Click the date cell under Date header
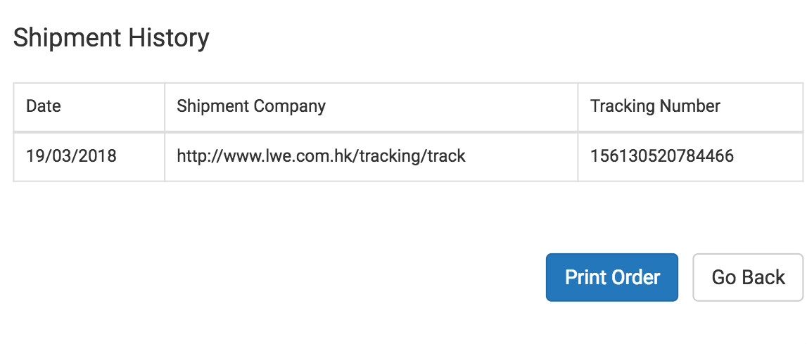This screenshot has width=807, height=344. click(x=89, y=157)
